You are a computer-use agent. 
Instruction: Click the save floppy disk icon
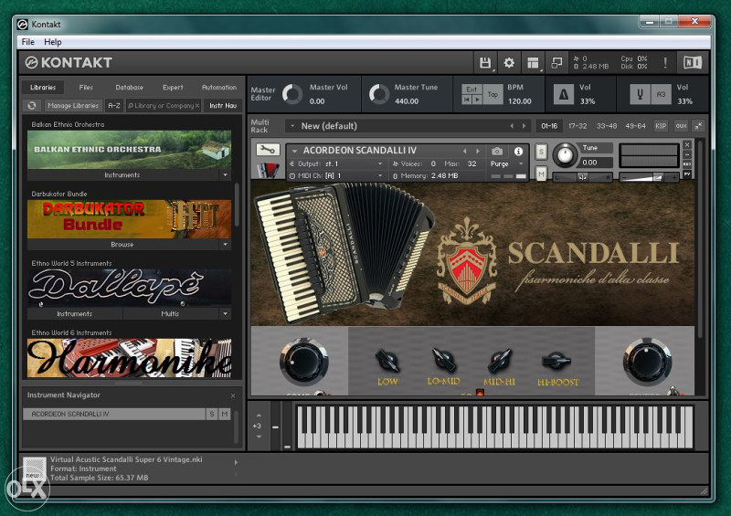click(485, 62)
